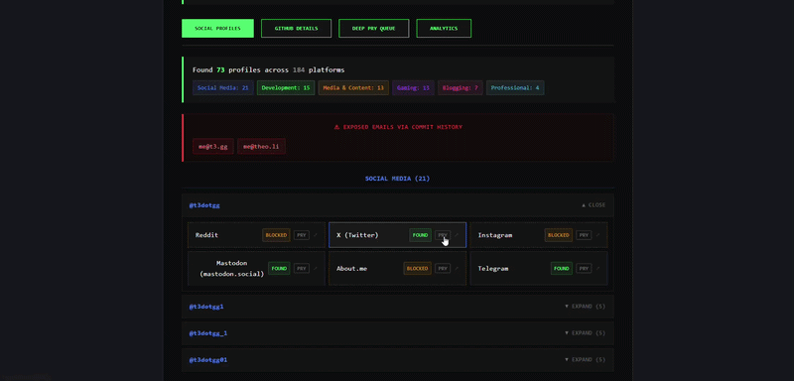Filter by Development: 15 tag

tap(286, 88)
